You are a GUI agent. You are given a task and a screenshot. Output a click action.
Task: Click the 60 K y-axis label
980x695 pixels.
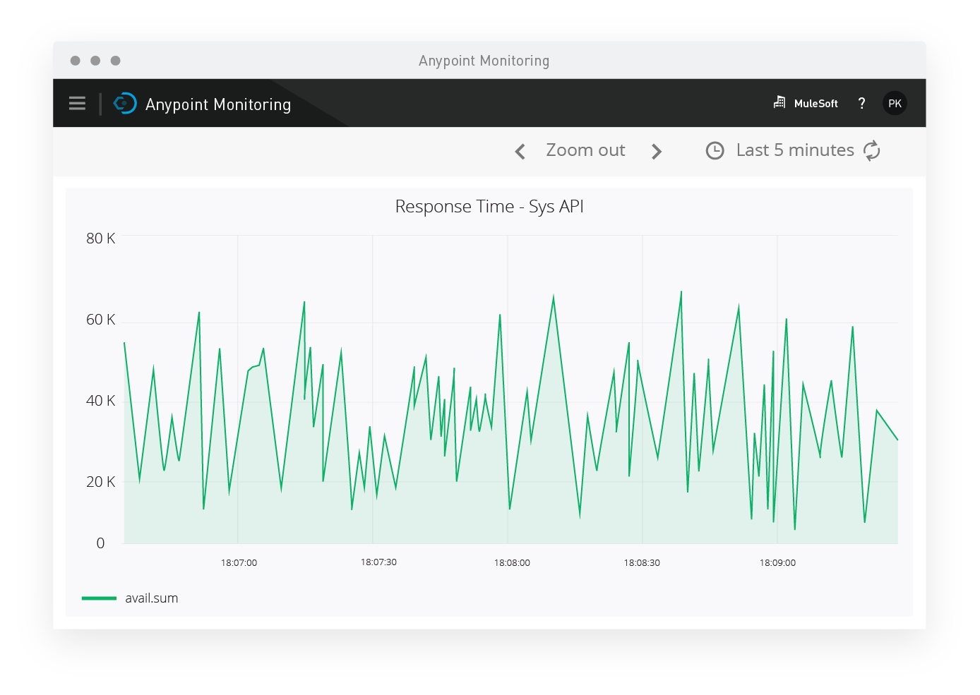100,320
